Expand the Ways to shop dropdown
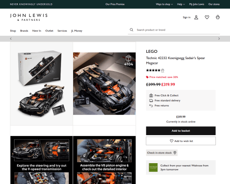 (x=164, y=4)
